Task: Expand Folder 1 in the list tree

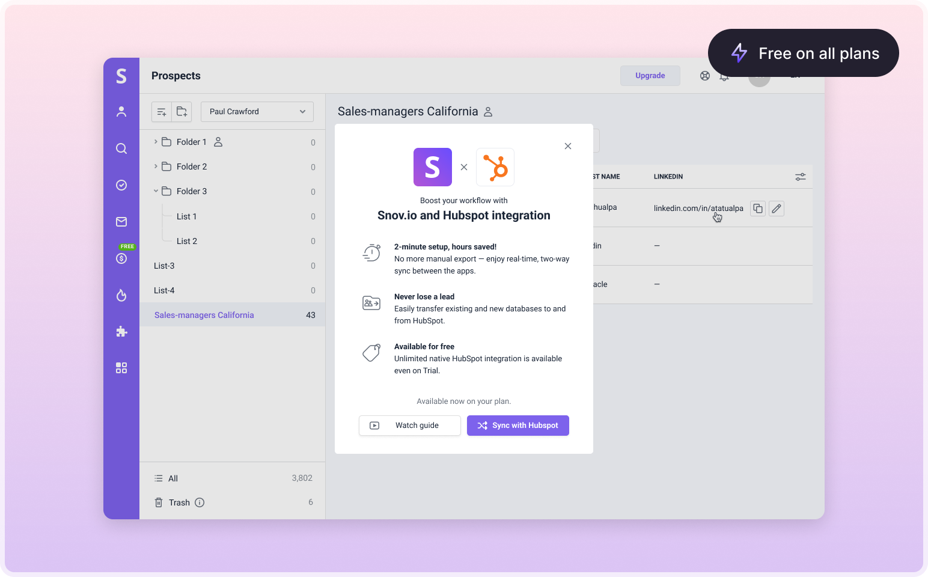Action: tap(156, 142)
